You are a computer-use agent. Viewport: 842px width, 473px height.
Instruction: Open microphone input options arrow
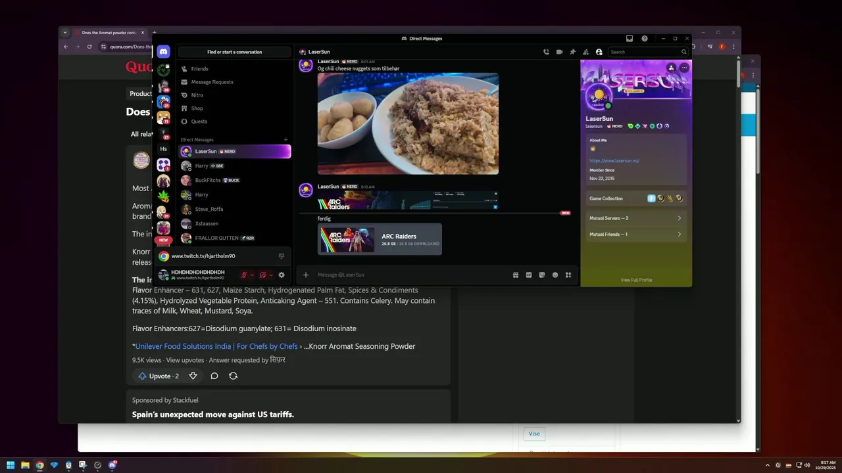point(252,275)
